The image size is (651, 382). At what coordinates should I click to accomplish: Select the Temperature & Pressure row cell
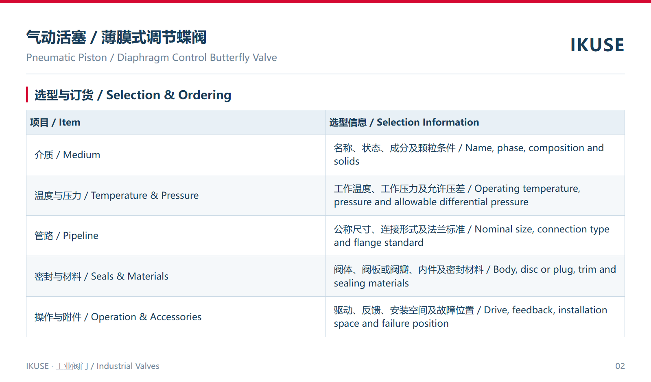pos(176,195)
